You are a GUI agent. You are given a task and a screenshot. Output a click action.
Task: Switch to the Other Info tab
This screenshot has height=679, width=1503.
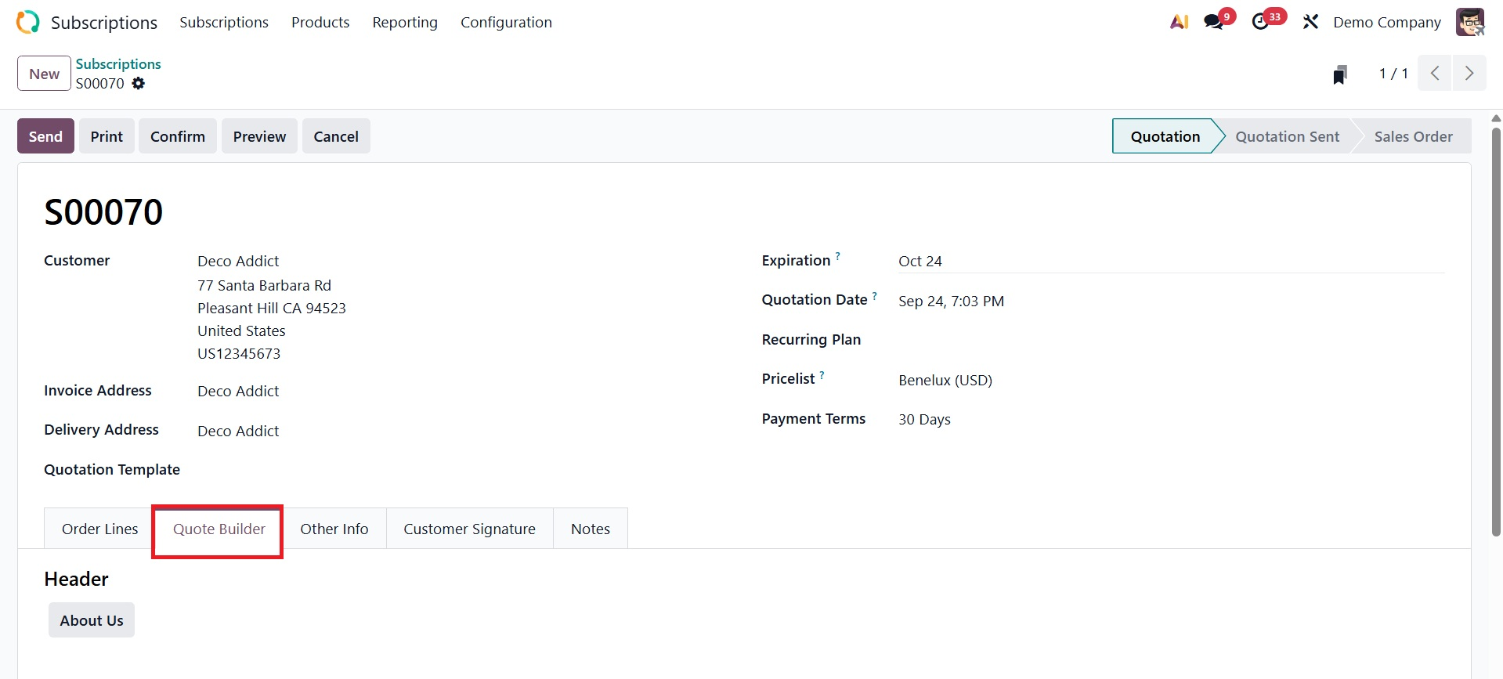pos(334,529)
